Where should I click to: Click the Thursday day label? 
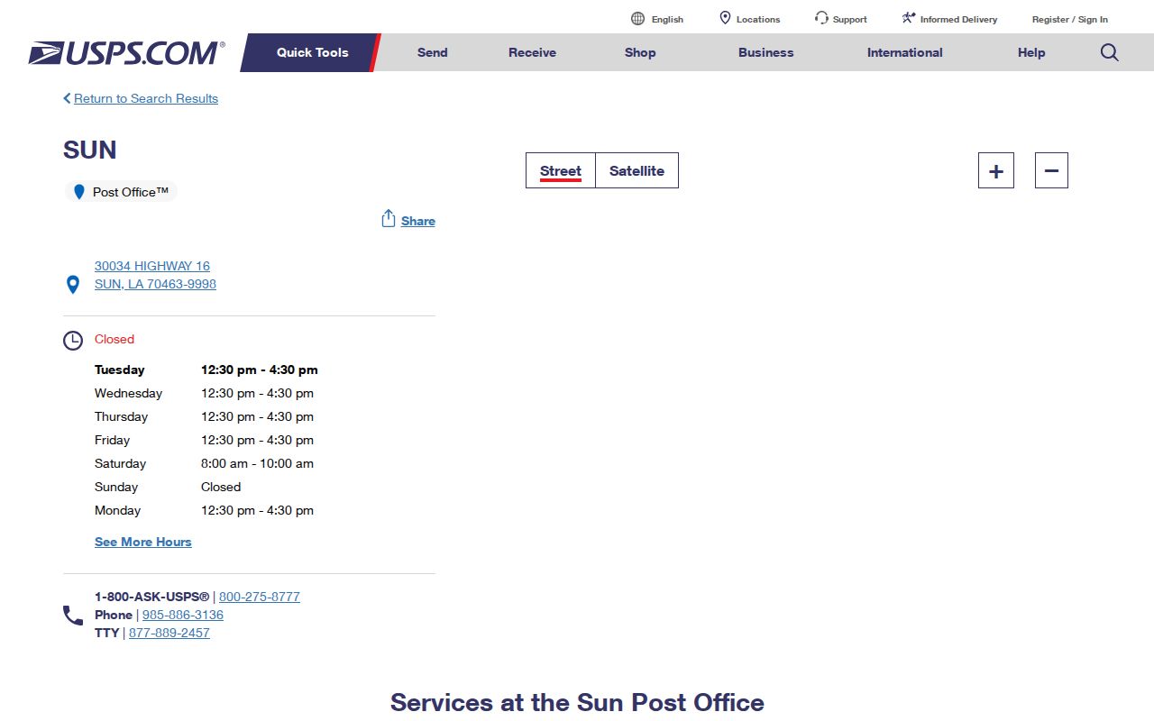(x=121, y=416)
